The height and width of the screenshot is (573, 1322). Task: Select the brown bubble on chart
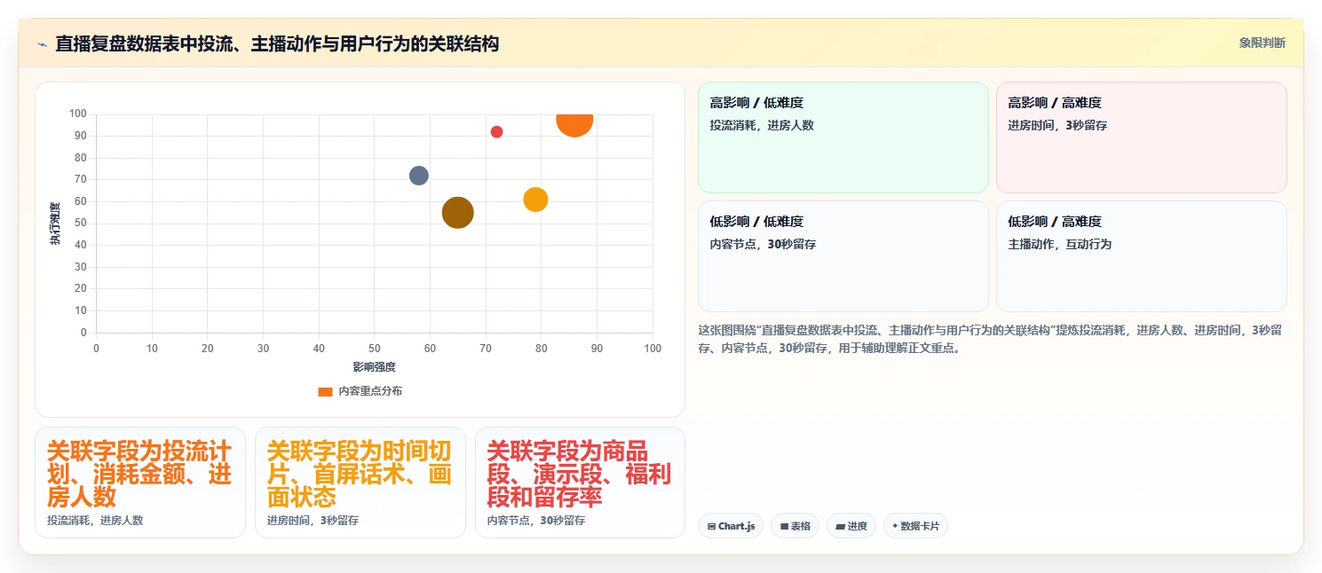[457, 213]
